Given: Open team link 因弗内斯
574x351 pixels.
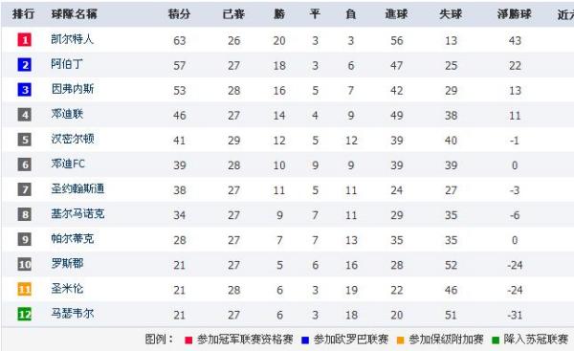Looking at the screenshot, I should tap(72, 89).
